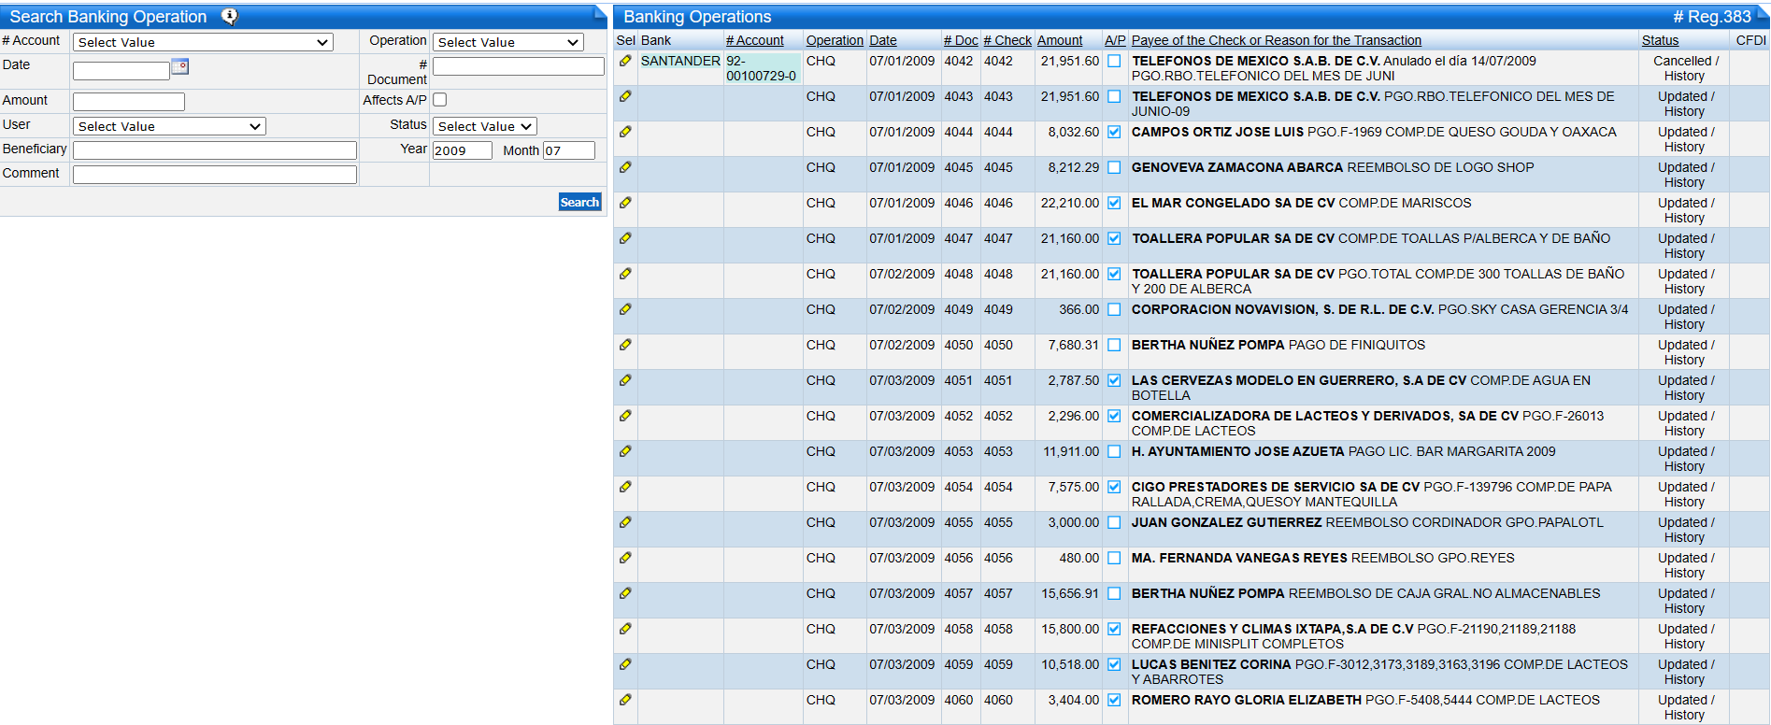The height and width of the screenshot is (725, 1771).
Task: Edit the check 4048 row via pencil icon
Action: [x=625, y=274]
